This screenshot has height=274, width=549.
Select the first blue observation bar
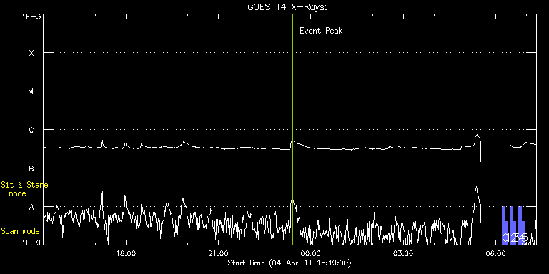tap(505, 225)
